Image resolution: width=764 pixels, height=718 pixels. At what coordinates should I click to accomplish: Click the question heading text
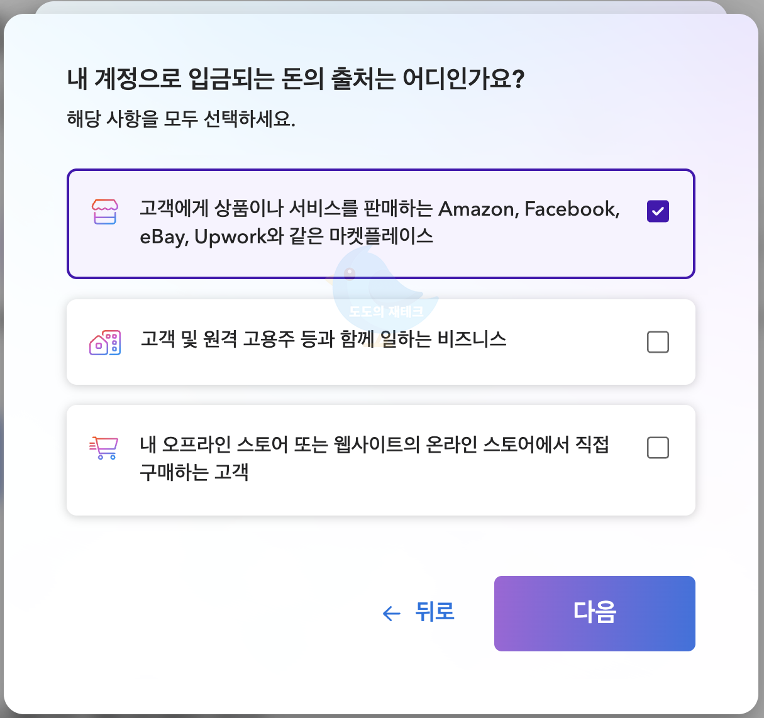[x=296, y=78]
